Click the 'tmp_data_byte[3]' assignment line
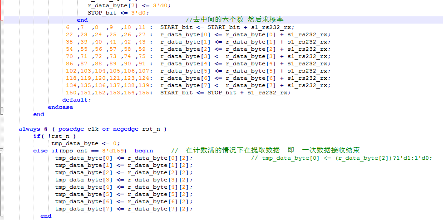Screen dimensions: 443x220 (124, 180)
